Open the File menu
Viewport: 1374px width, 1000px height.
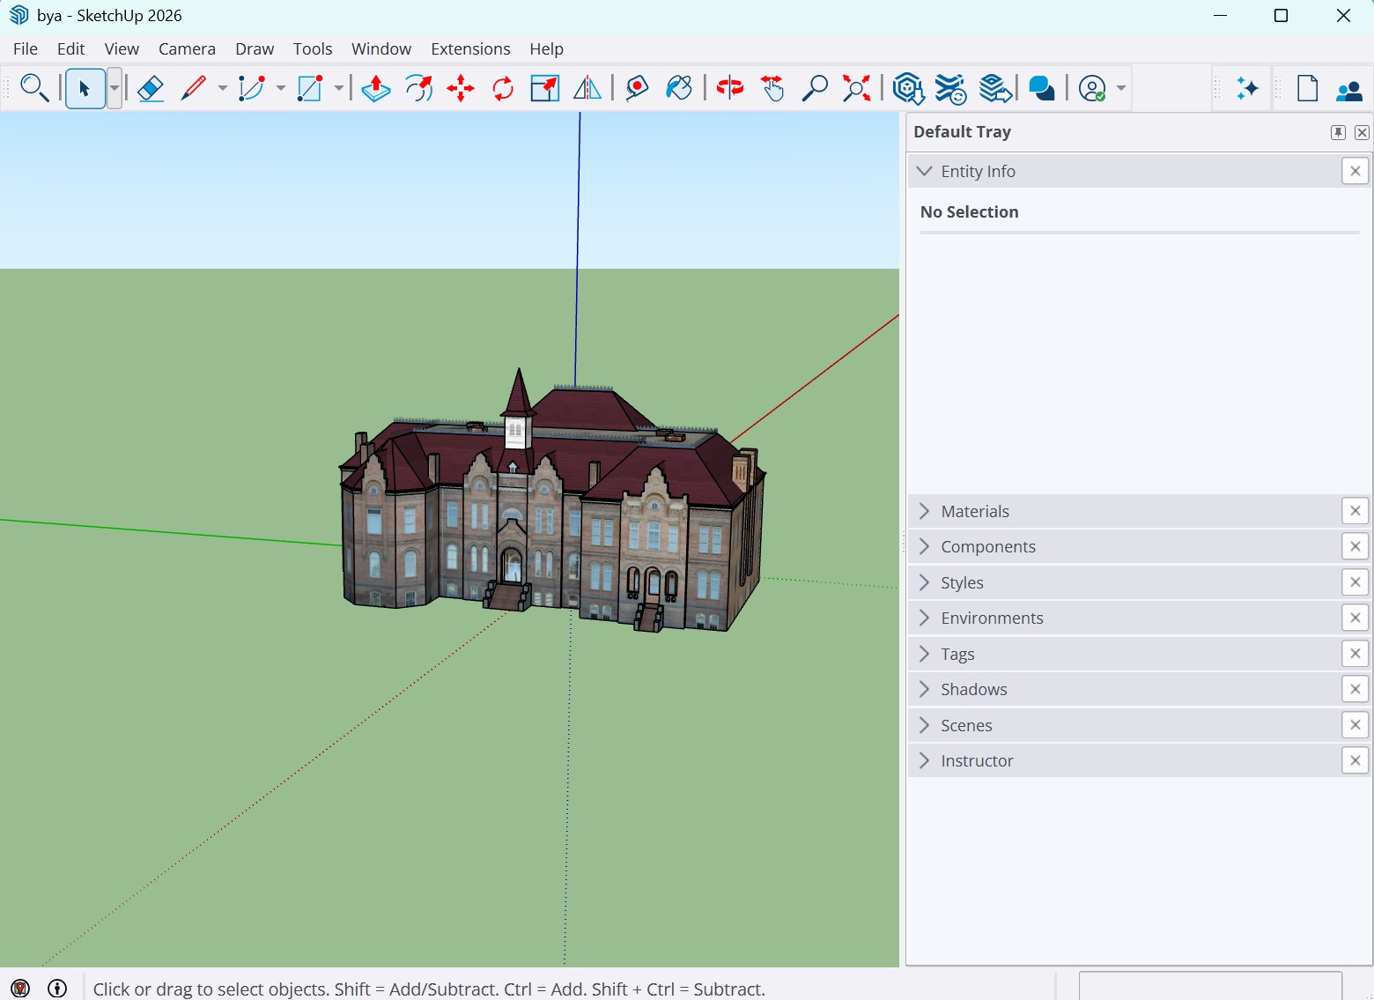click(x=26, y=48)
